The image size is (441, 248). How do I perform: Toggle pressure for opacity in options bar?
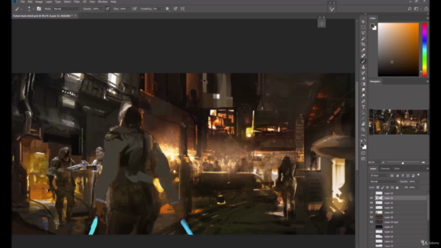[107, 9]
